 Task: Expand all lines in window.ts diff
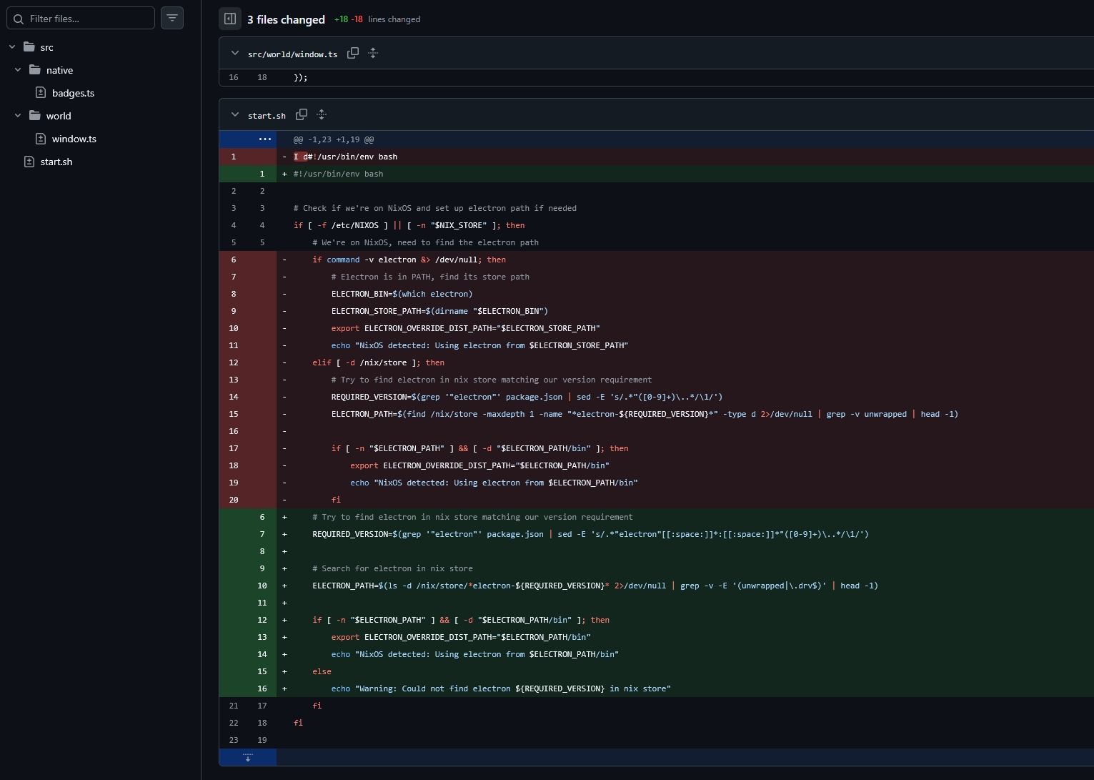(x=373, y=54)
